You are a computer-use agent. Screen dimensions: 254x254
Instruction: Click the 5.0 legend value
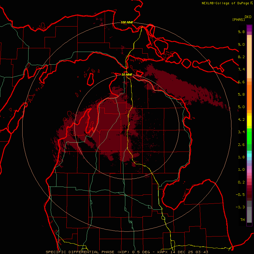tap(241, 107)
